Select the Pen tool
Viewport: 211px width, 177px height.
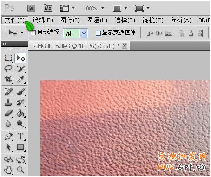(x=8, y=136)
